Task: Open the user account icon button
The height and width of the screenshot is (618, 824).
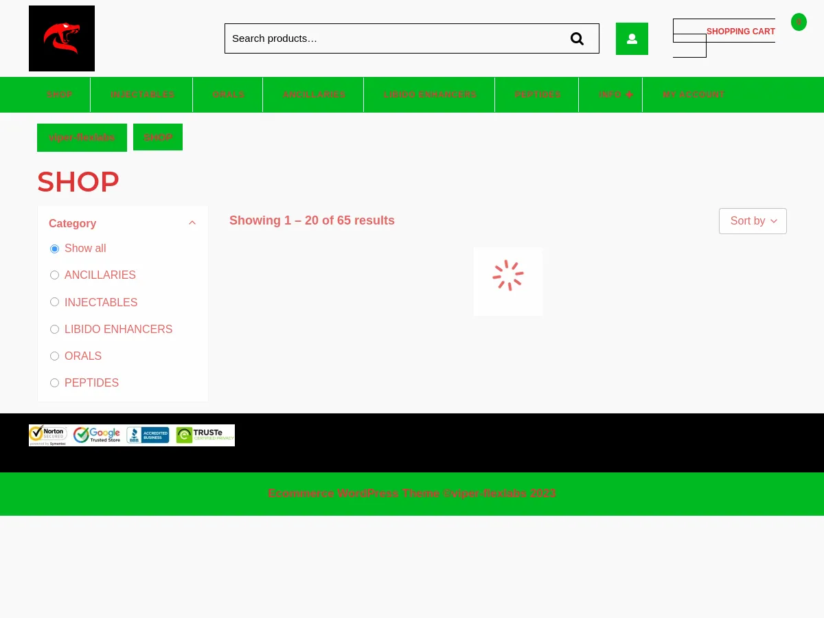Action: pos(632,38)
